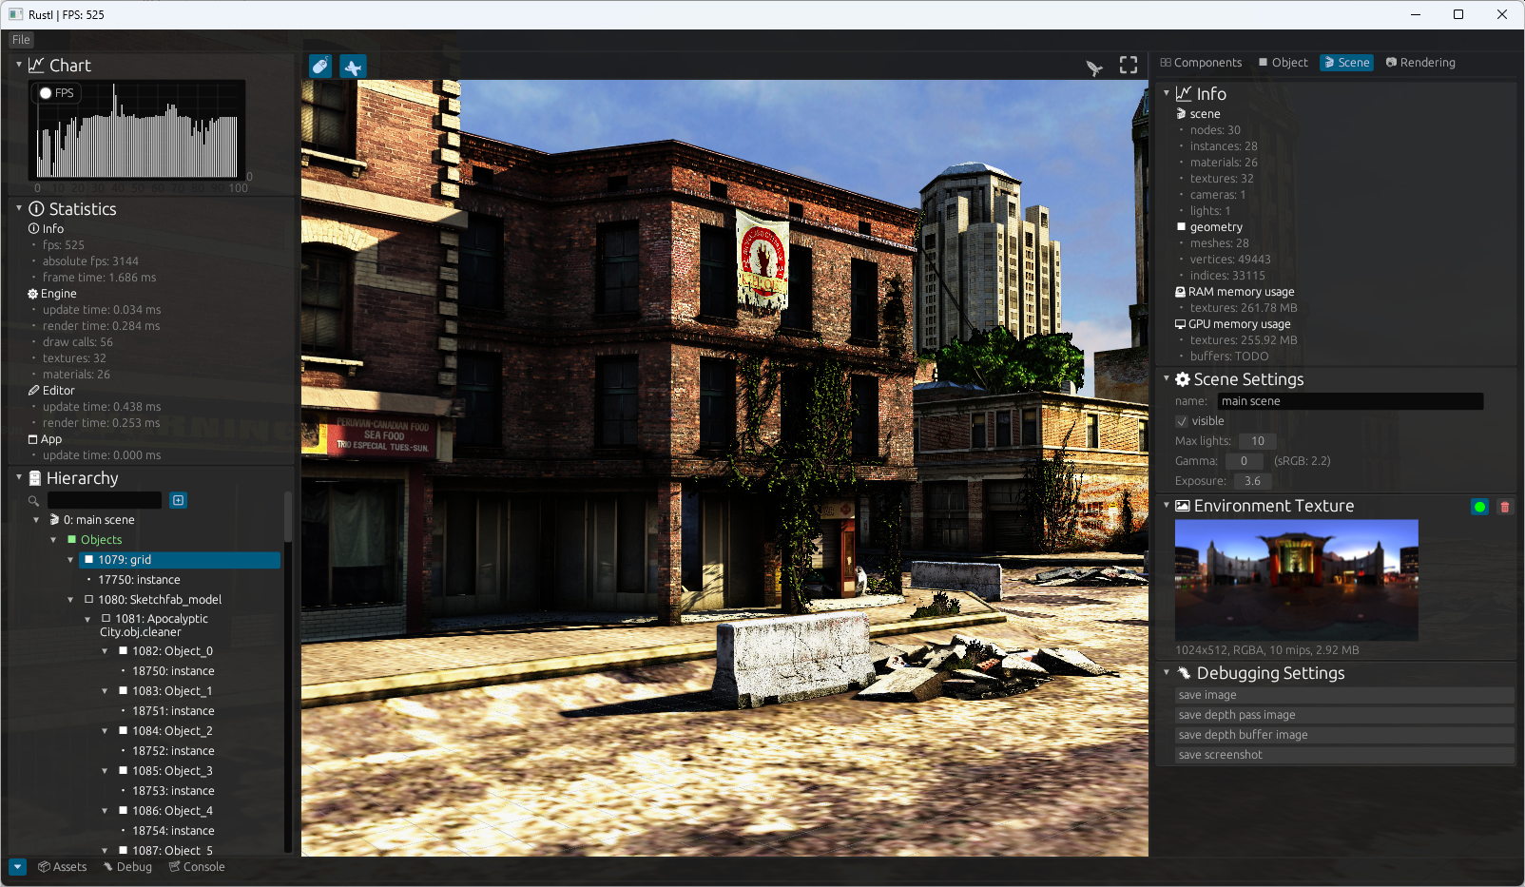Screen dimensions: 1525x887
Task: Toggle square box of 1082: Object_0
Action: pos(124,651)
